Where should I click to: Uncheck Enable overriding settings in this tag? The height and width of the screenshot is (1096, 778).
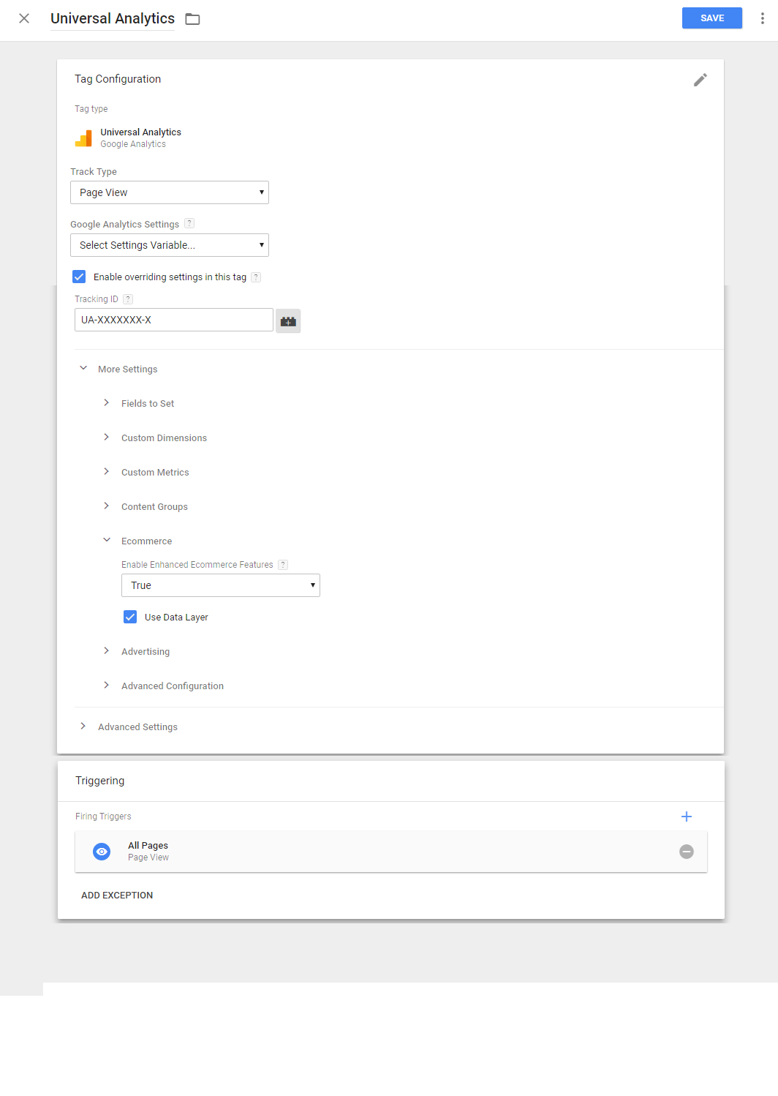(x=79, y=277)
